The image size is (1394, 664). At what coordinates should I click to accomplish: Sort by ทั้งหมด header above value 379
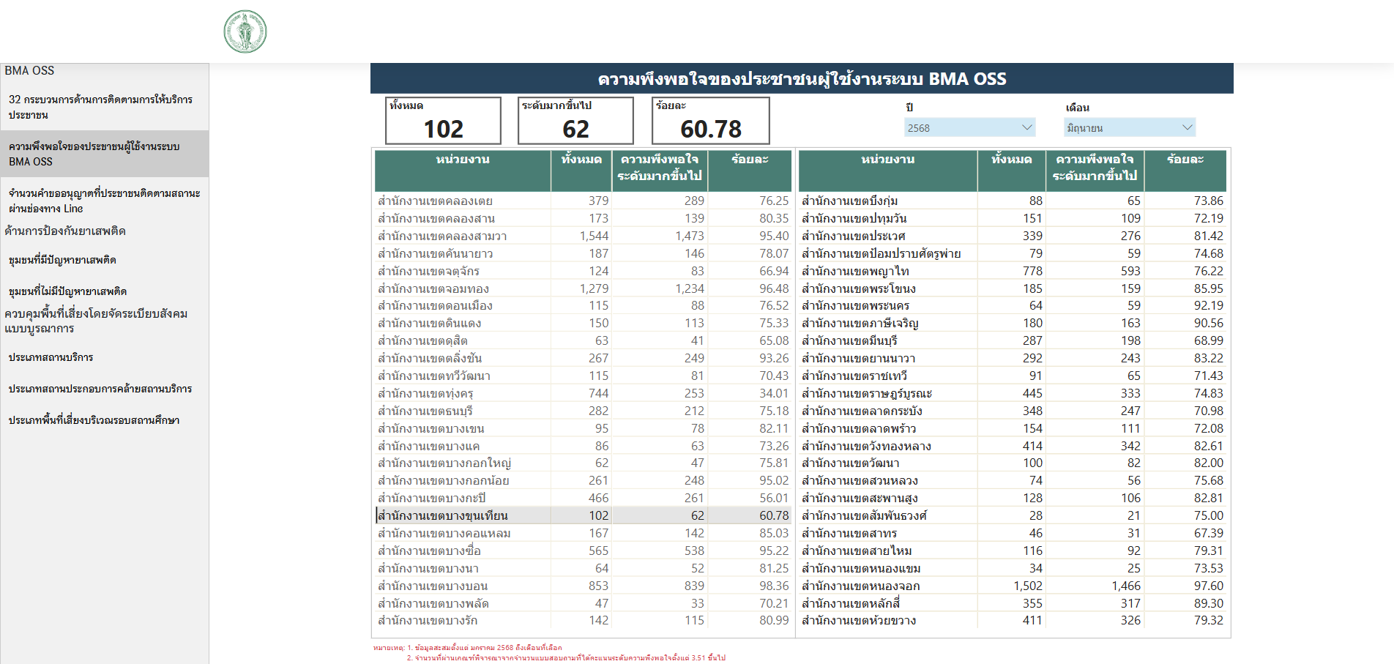[x=581, y=160]
